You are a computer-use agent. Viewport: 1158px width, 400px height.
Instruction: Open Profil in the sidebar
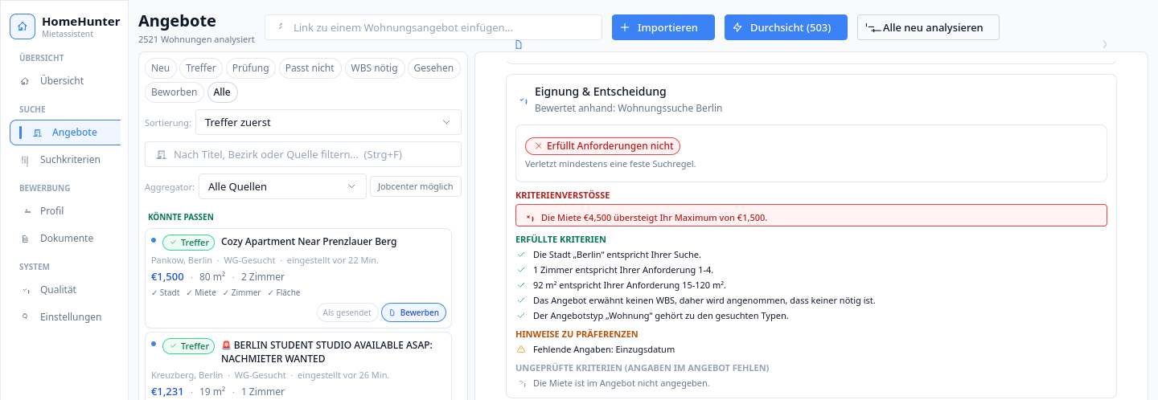[66, 211]
